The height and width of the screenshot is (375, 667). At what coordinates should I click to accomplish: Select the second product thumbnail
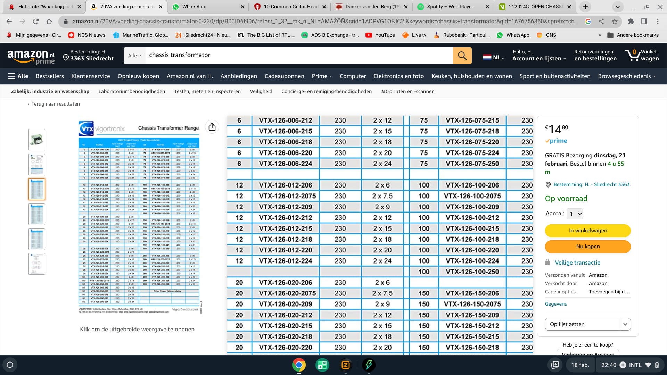click(37, 165)
